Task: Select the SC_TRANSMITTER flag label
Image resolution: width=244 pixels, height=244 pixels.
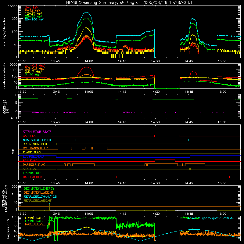Action: (35, 148)
